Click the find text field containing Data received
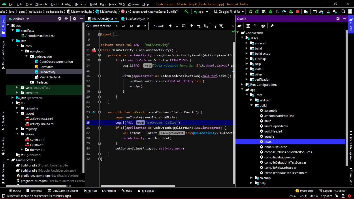This screenshot has width=354, height=199. [x=102, y=26]
